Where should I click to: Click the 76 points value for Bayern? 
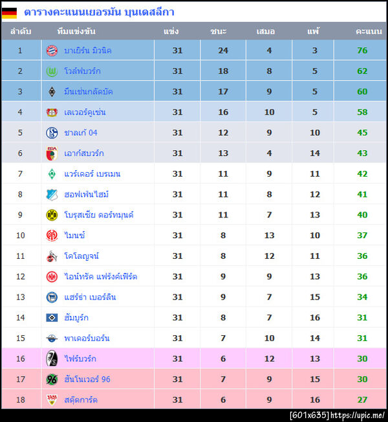coord(362,50)
